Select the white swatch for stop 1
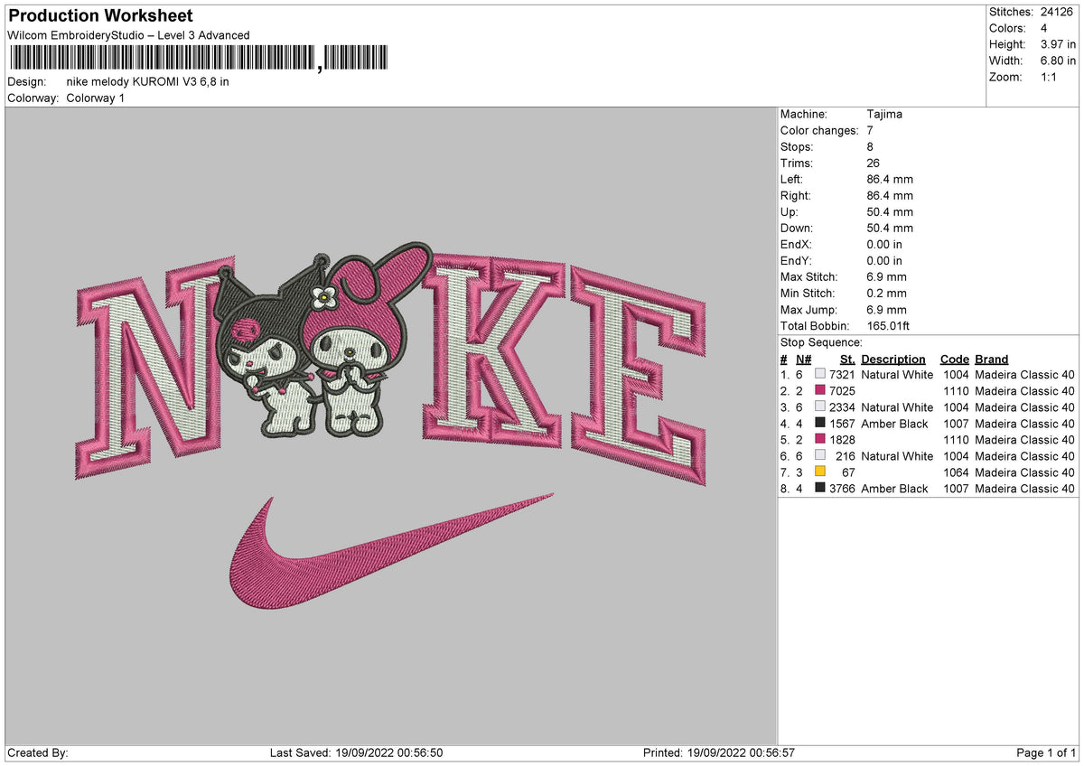Screen dimensions: 1084x766 click(x=820, y=375)
